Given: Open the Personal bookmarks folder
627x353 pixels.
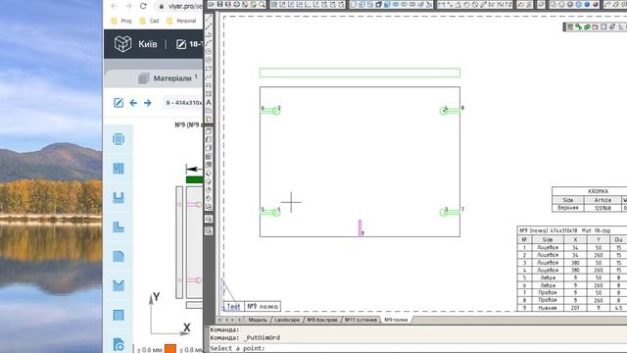Looking at the screenshot, I should (x=181, y=21).
